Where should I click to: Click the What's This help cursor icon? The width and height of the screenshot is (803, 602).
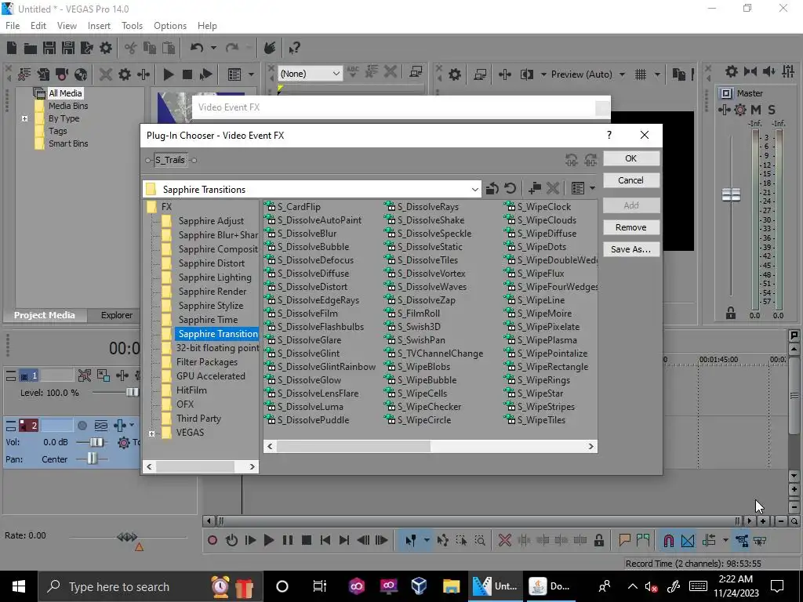(x=294, y=48)
